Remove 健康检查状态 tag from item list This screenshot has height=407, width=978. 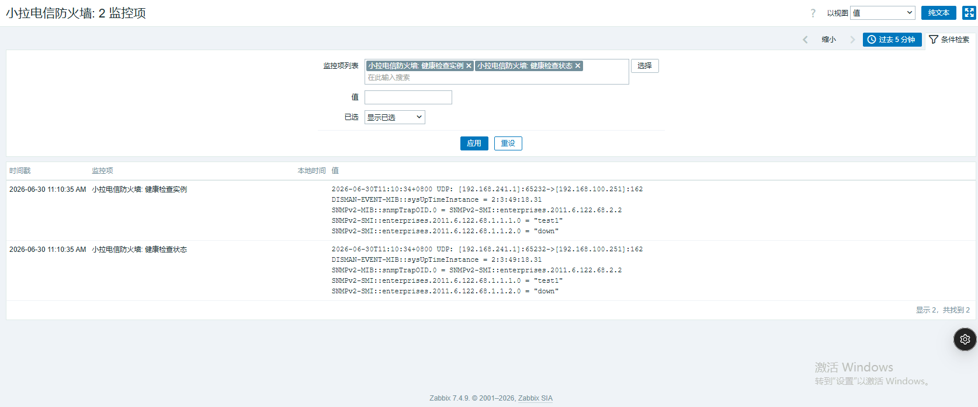[x=578, y=66]
